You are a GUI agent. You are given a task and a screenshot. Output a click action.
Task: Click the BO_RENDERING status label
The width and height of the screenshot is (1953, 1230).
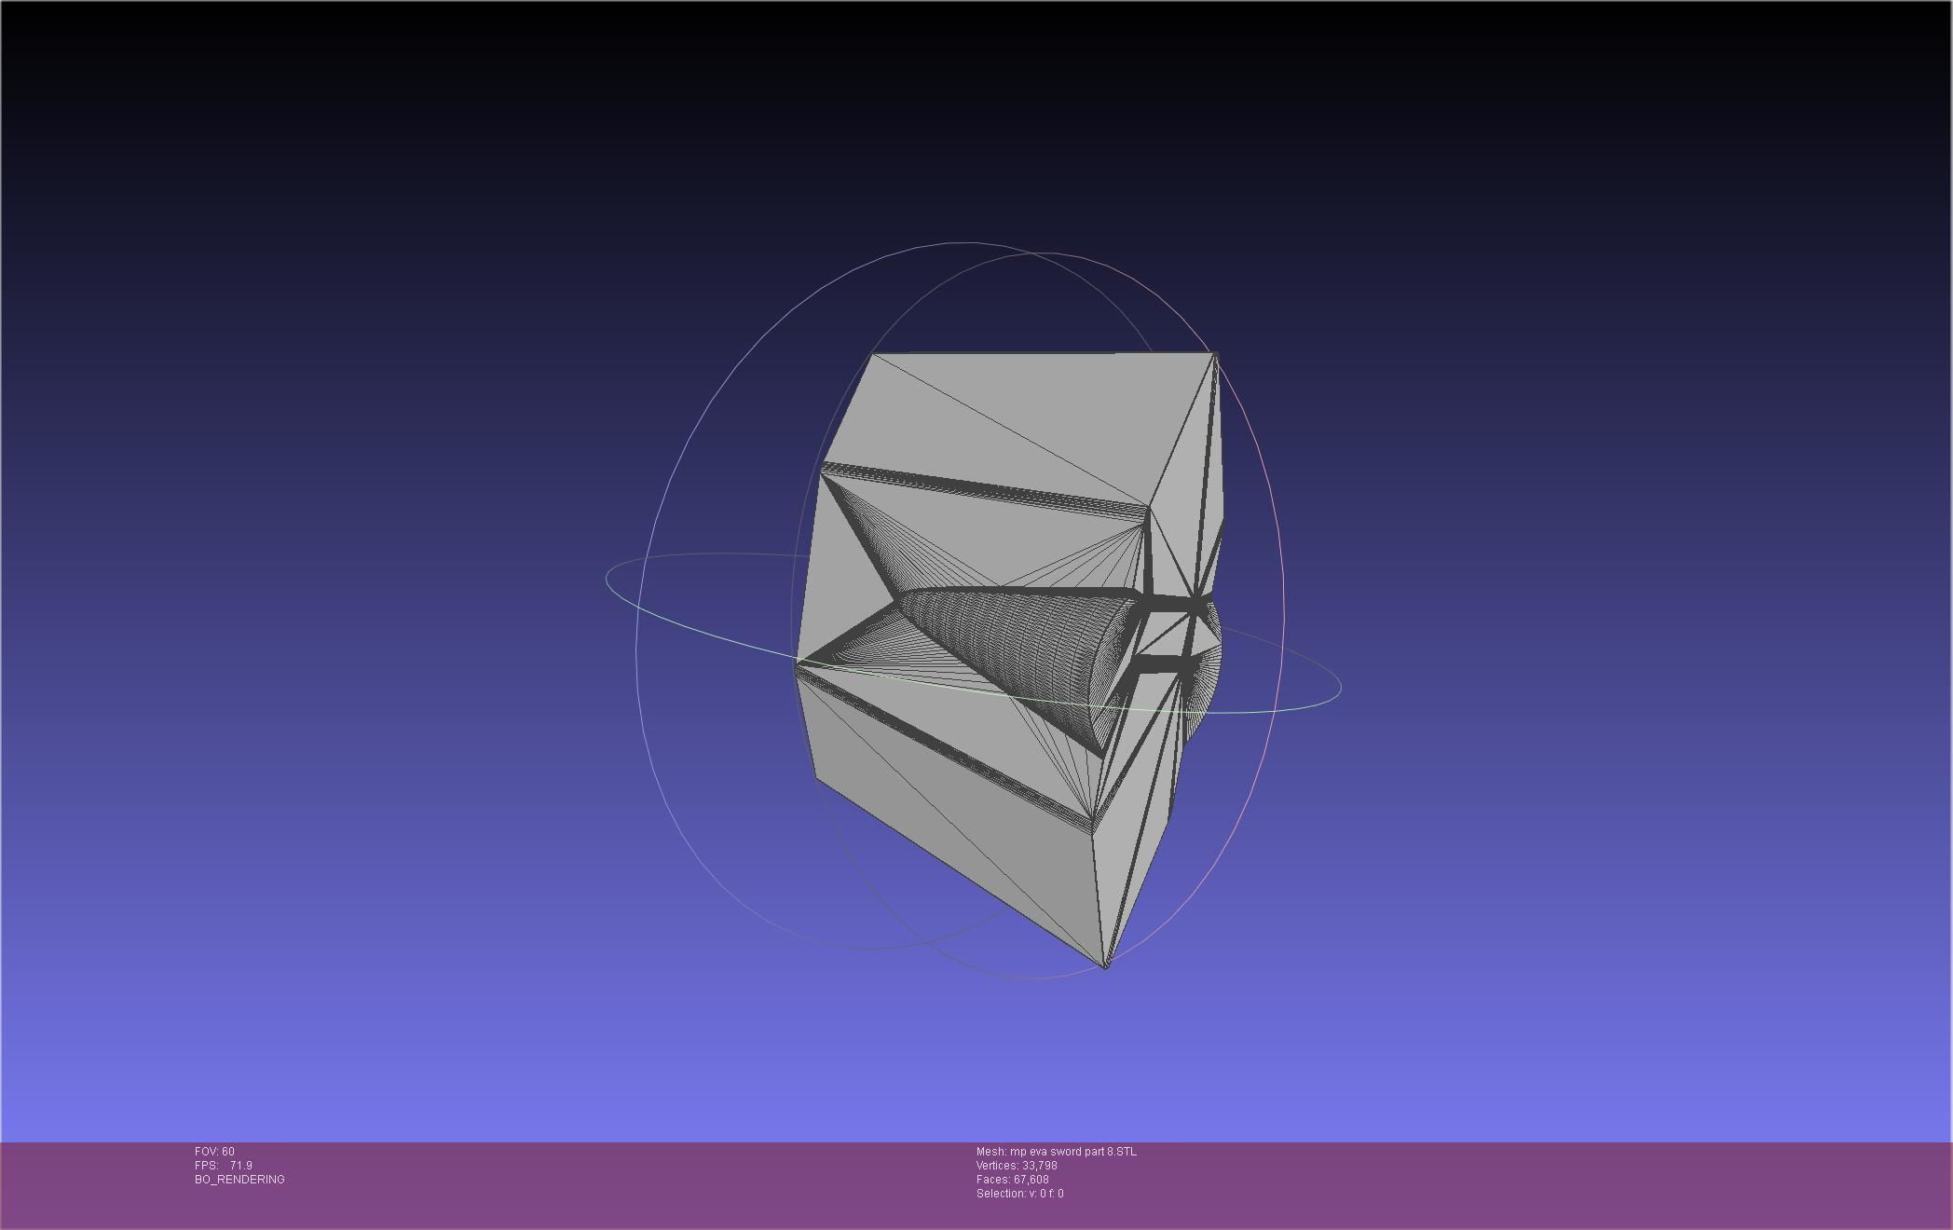tap(239, 1180)
